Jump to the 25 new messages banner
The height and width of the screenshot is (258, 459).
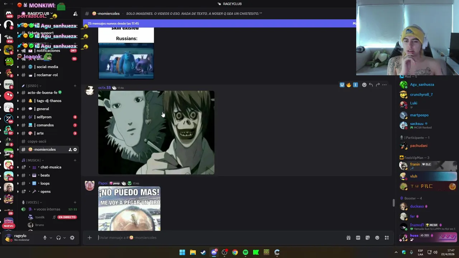pyautogui.click(x=219, y=23)
